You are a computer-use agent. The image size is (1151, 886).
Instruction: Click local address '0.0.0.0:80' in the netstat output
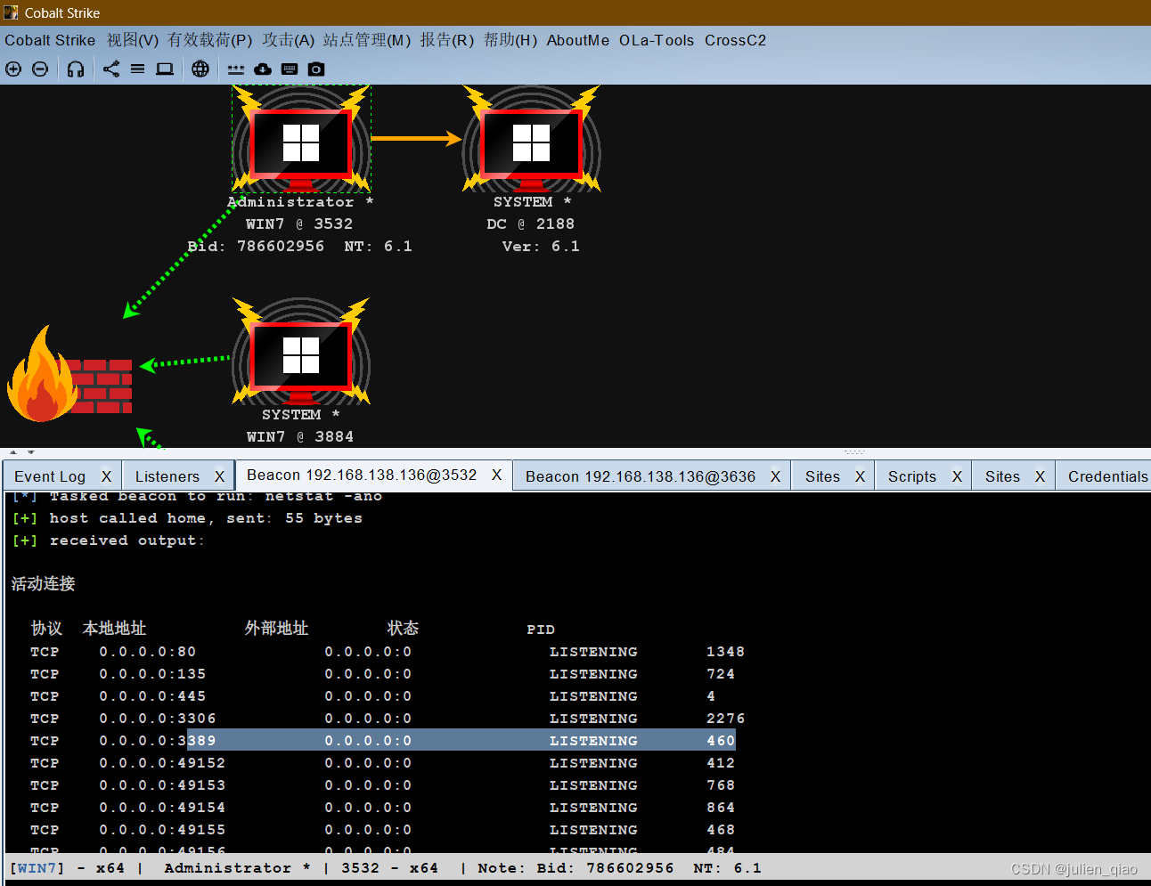coord(147,652)
